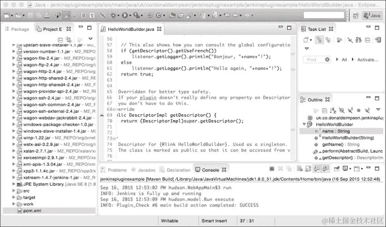The height and width of the screenshot is (227, 386).
Task: Expand the src folder
Action: point(14,191)
